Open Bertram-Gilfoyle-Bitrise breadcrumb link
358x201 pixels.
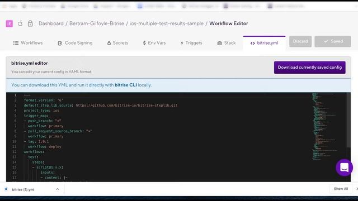[x=97, y=23]
